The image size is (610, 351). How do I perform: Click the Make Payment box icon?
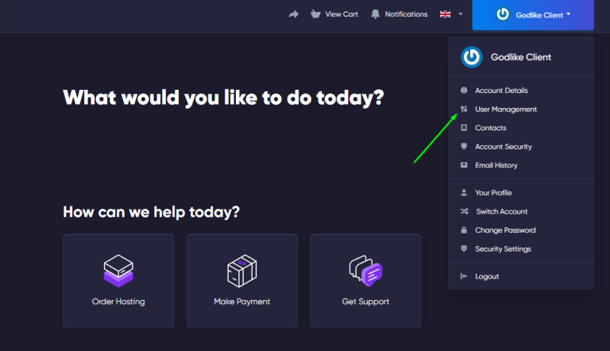242,271
